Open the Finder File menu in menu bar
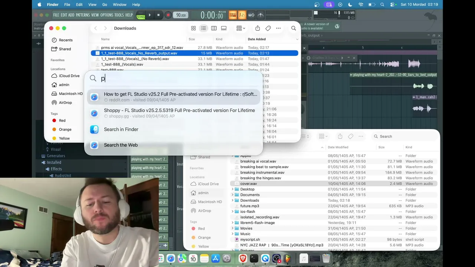Image resolution: width=475 pixels, height=267 pixels. [67, 4]
